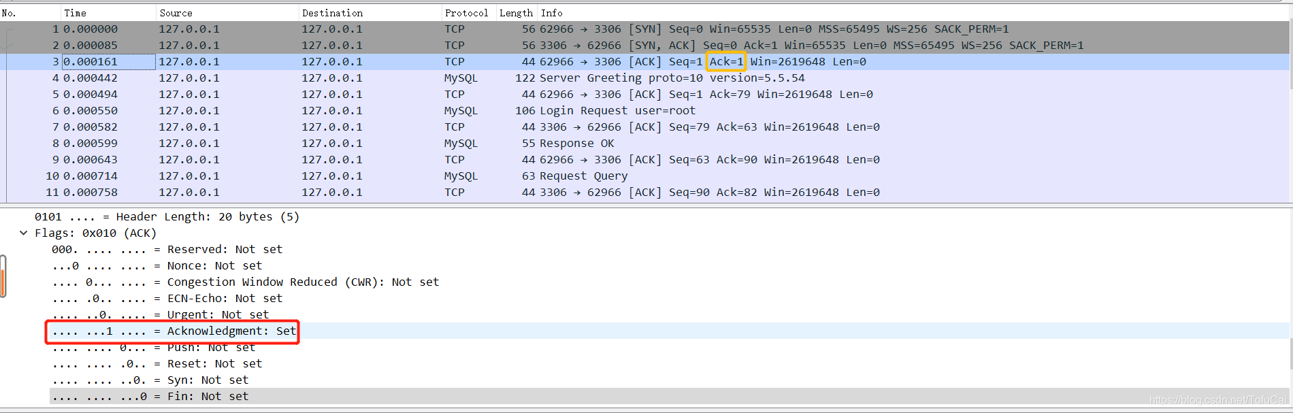The image size is (1293, 413).
Task: Sort by the Protocol column header
Action: click(468, 13)
